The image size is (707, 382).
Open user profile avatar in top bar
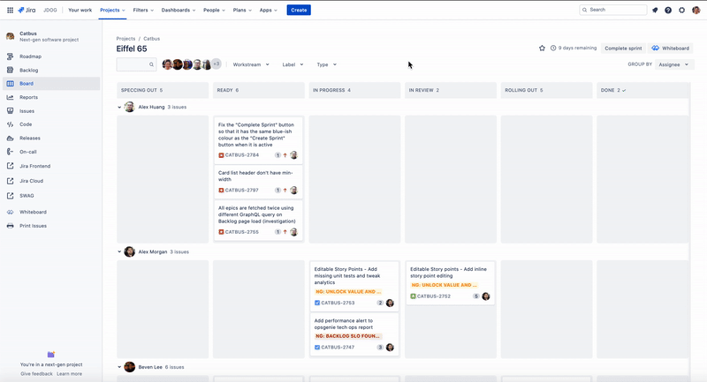[696, 10]
